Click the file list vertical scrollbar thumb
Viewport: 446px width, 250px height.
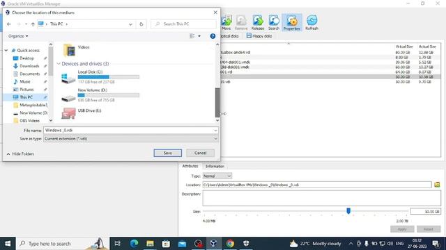[217, 102]
